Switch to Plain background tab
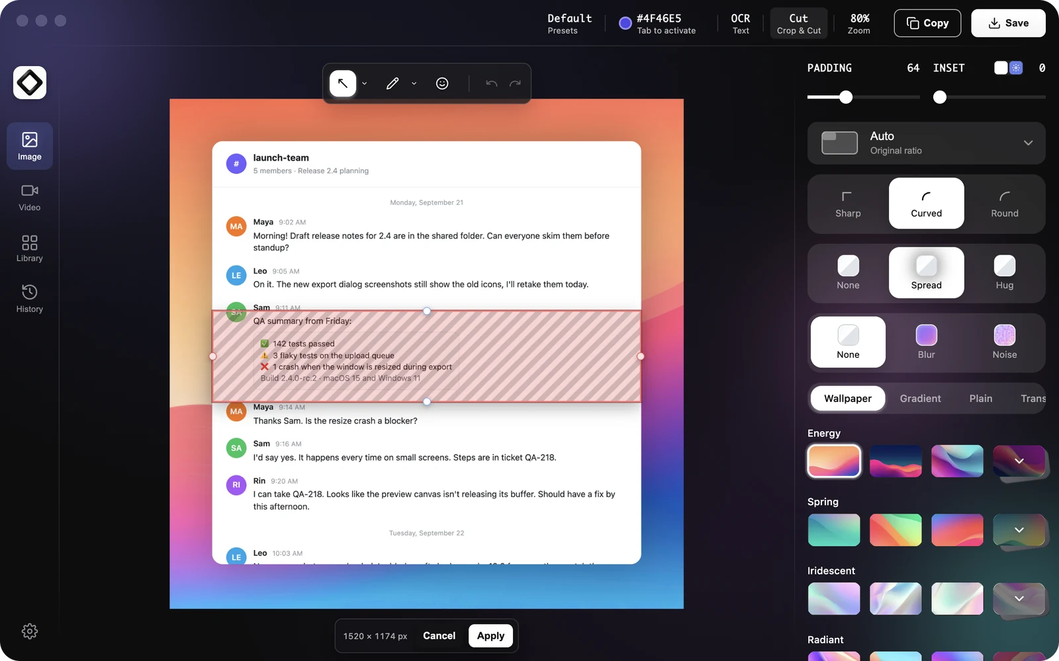The height and width of the screenshot is (661, 1059). click(981, 399)
